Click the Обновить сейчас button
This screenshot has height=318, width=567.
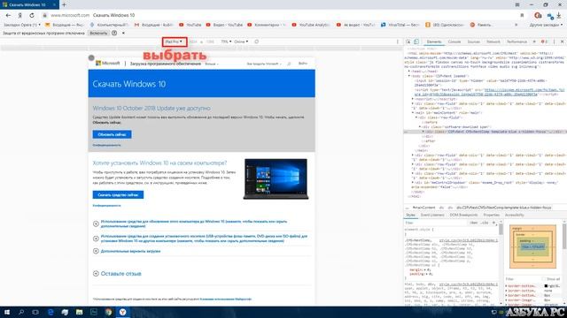[x=112, y=134]
